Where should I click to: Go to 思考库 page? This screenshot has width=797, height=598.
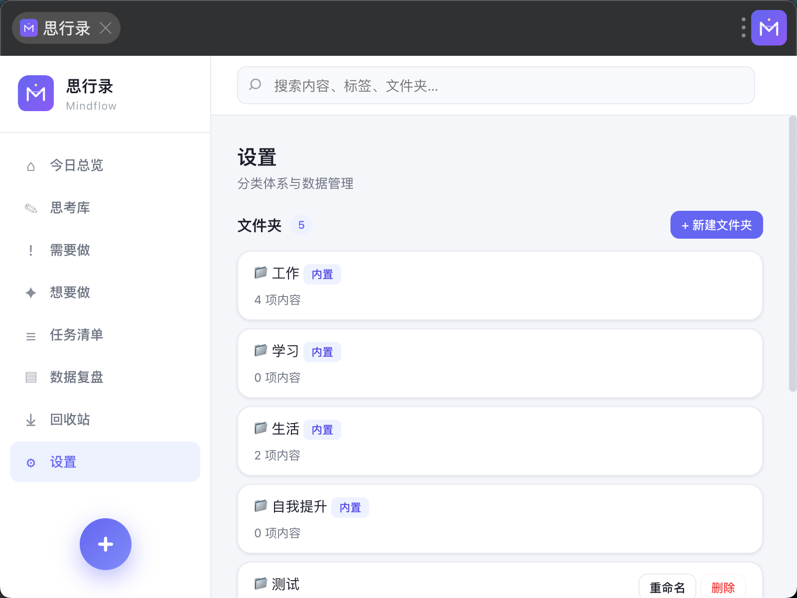point(105,208)
